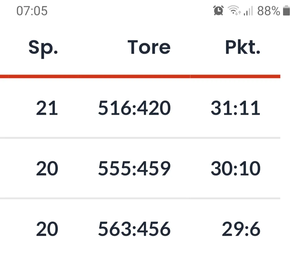The width and height of the screenshot is (306, 256).
Task: Tap the 07:05 clock in status bar
Action: (x=32, y=11)
